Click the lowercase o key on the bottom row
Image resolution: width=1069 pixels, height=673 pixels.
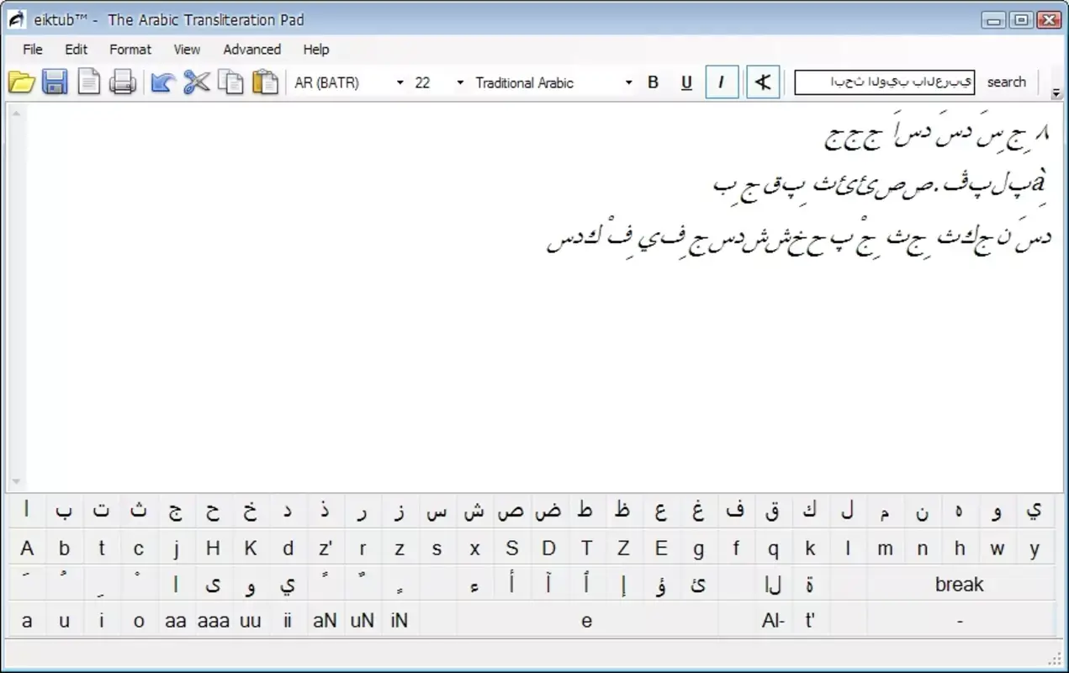pos(139,622)
